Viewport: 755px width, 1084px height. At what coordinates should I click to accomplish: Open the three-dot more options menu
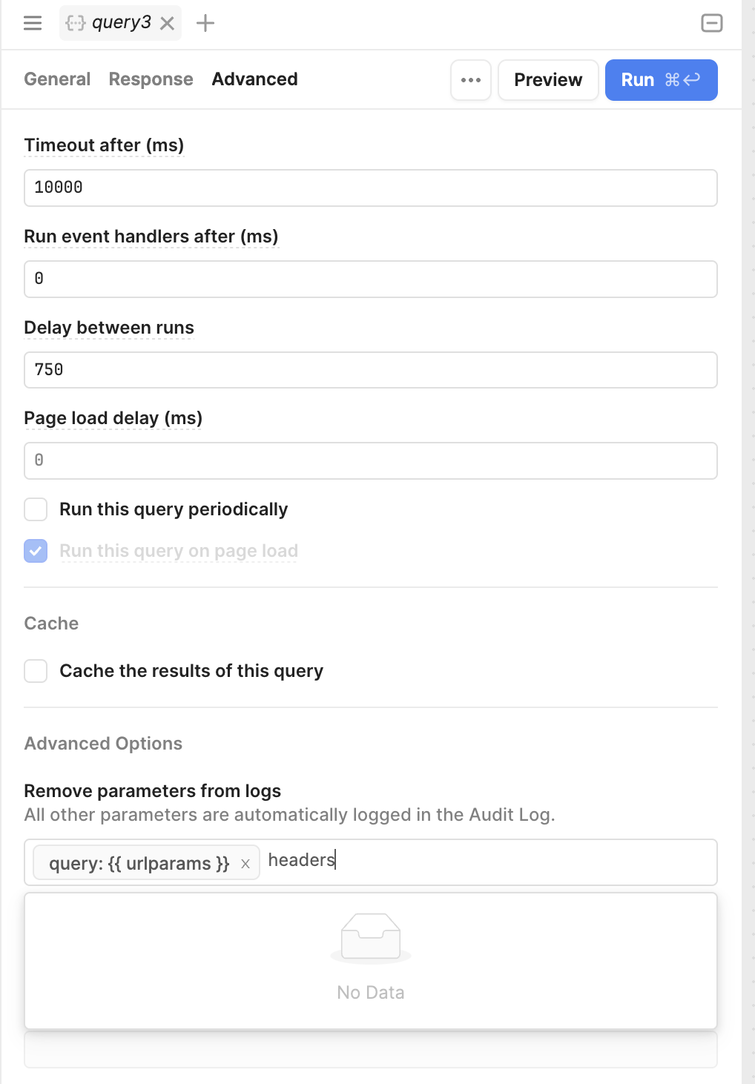[x=471, y=80]
